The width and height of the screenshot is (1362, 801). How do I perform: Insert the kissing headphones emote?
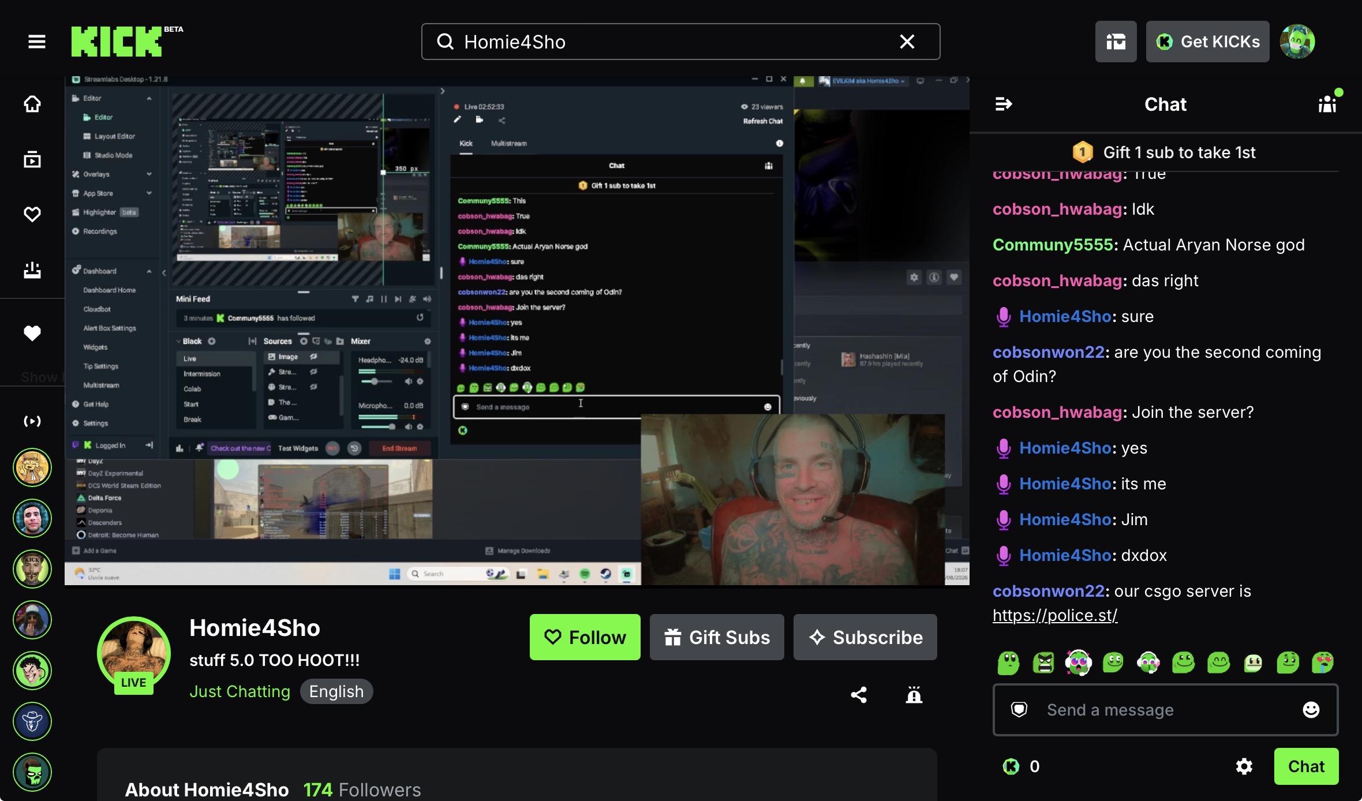coord(1148,662)
